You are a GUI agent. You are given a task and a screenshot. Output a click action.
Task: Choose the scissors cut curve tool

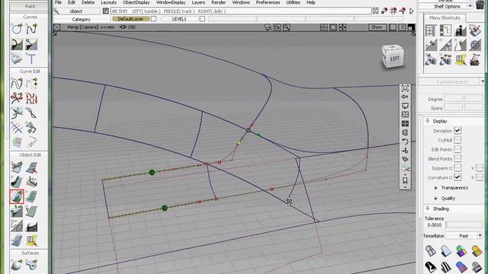click(17, 98)
